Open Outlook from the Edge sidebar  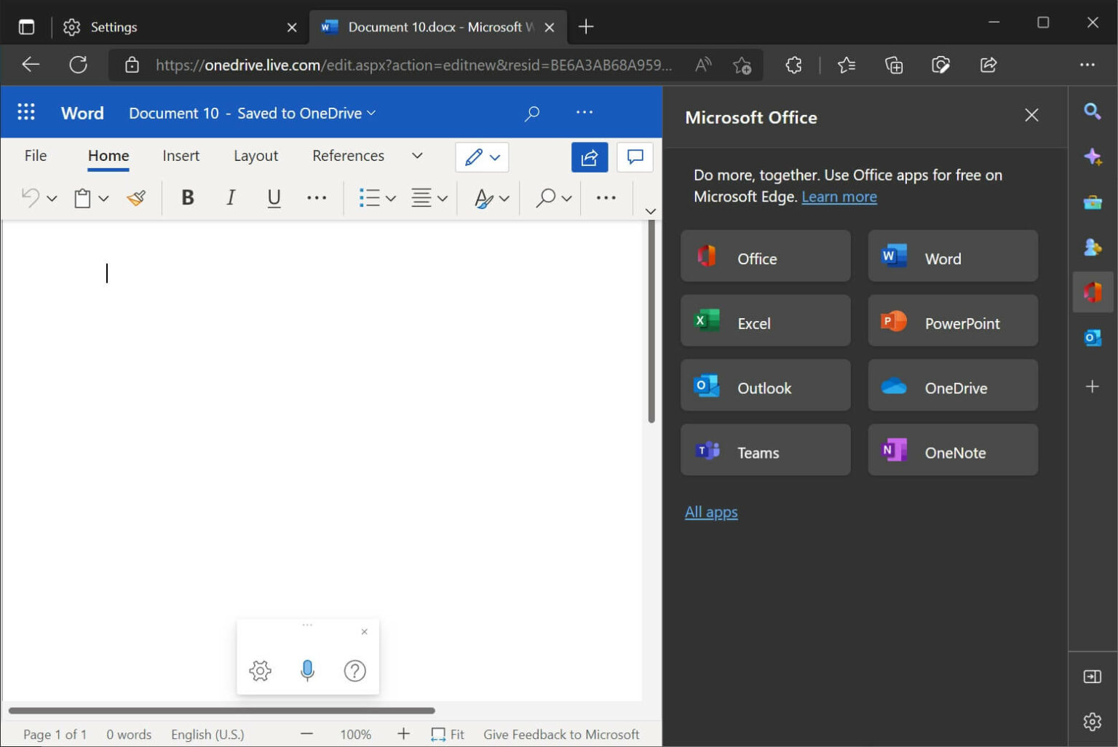pos(1093,337)
